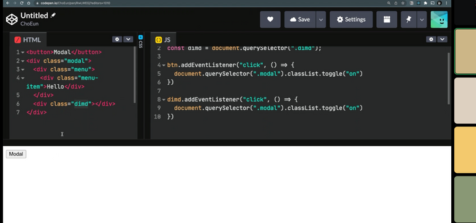Fold JS line 4 code block

click(x=164, y=65)
